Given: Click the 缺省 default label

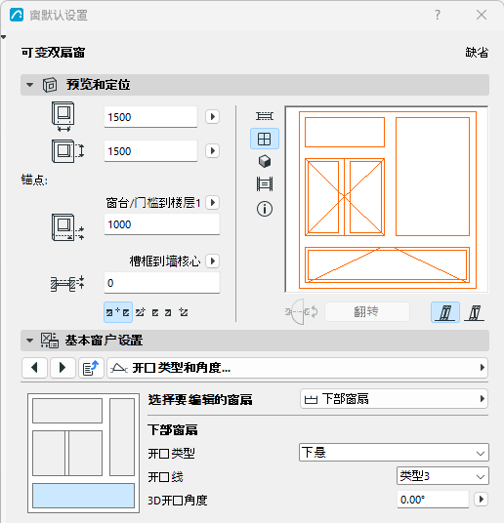Looking at the screenshot, I should pos(477,53).
